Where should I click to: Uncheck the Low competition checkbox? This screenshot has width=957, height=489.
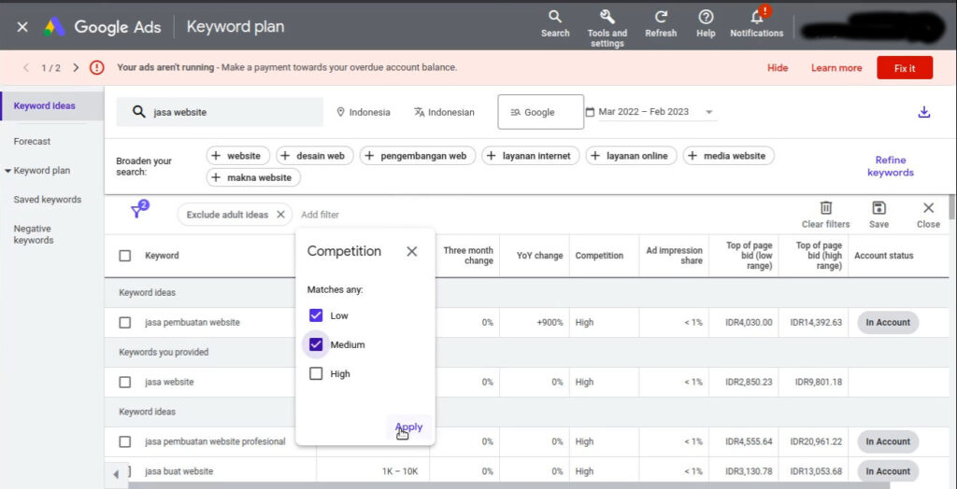pyautogui.click(x=316, y=315)
